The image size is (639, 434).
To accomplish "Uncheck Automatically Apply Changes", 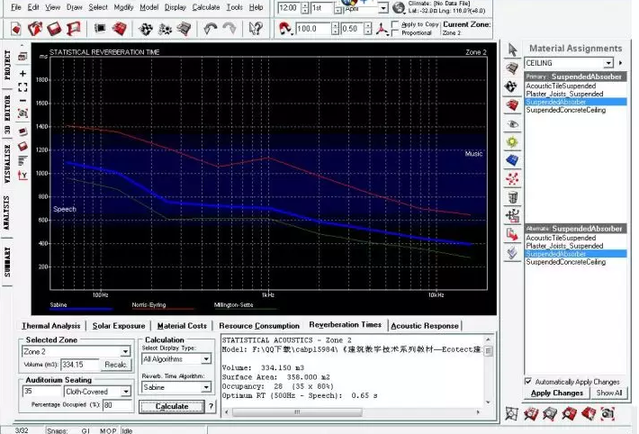I will (528, 382).
